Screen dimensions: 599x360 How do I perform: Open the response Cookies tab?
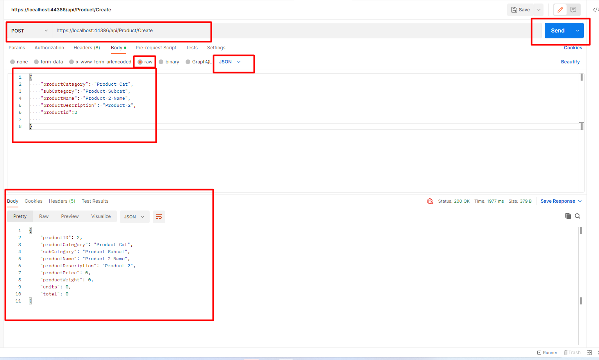[x=34, y=201]
